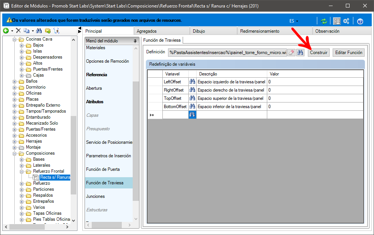Click the RightOffset variable cell

pos(175,90)
